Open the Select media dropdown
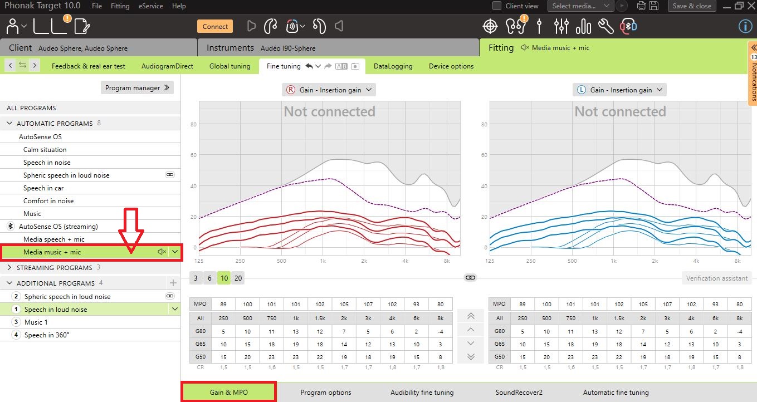 [580, 6]
